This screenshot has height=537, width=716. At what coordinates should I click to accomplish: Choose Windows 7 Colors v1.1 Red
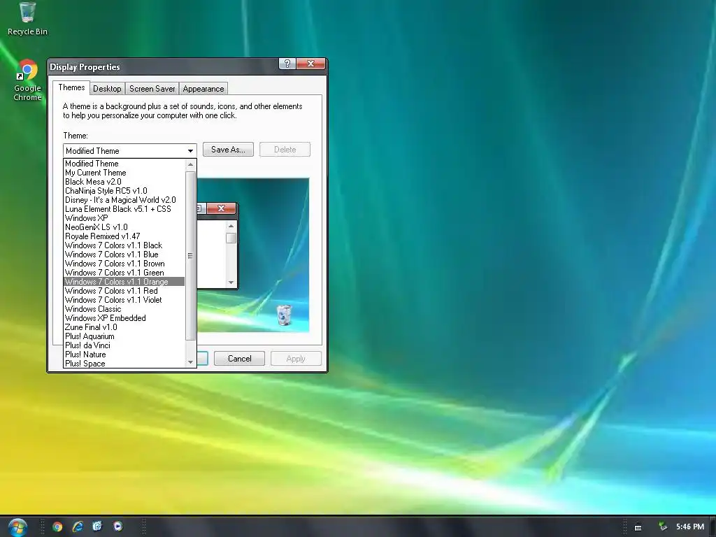124,291
